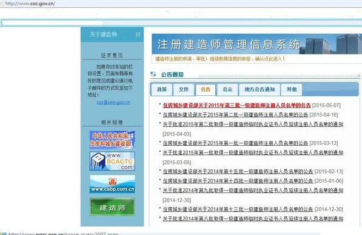
Task: Click the [2014-12-30] date below 第九批 notice
Action: tap(177, 200)
